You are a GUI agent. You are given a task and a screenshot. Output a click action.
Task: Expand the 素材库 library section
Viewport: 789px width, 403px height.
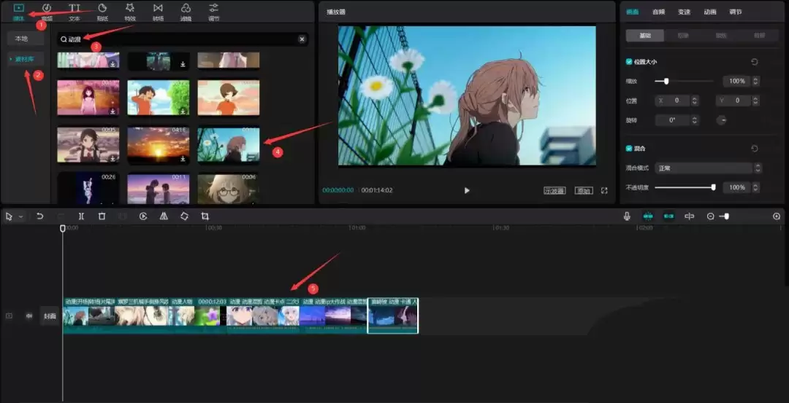26,58
